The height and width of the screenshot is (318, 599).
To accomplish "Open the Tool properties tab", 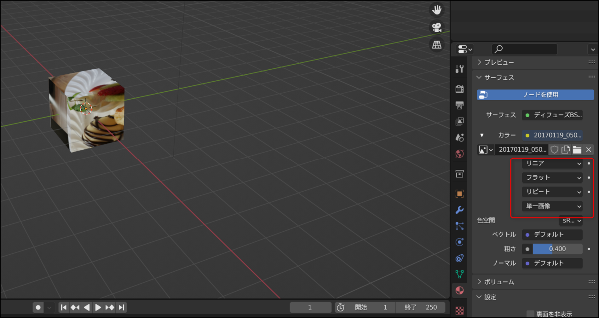I will [459, 69].
